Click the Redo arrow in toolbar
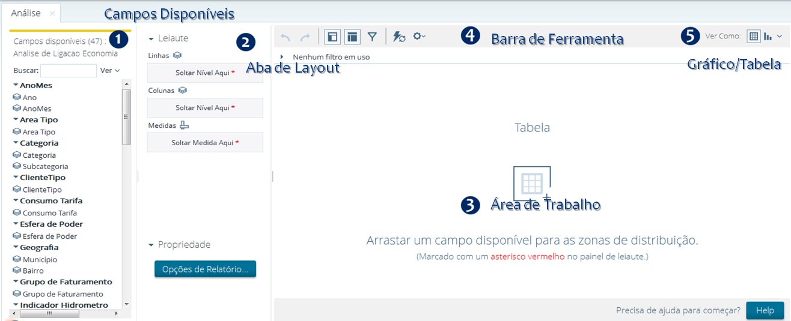This screenshot has width=791, height=321. (305, 37)
